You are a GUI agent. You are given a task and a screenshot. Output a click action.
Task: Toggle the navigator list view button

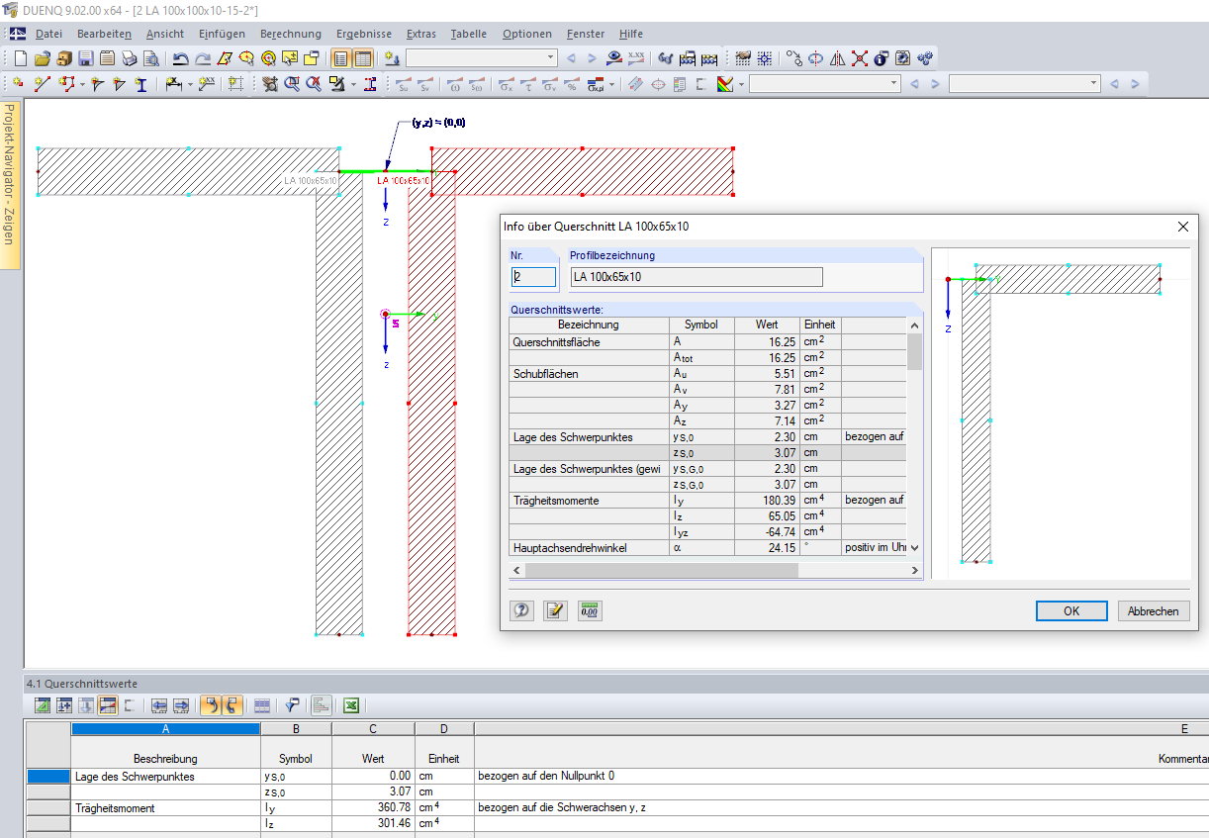click(340, 58)
